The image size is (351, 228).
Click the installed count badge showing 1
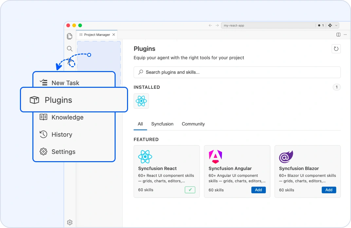tap(337, 87)
